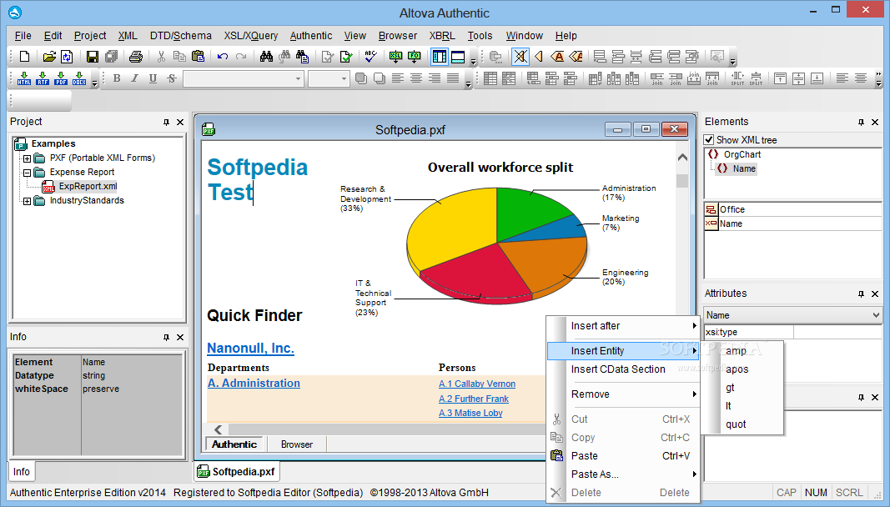Click the Insert table icon

[x=490, y=78]
